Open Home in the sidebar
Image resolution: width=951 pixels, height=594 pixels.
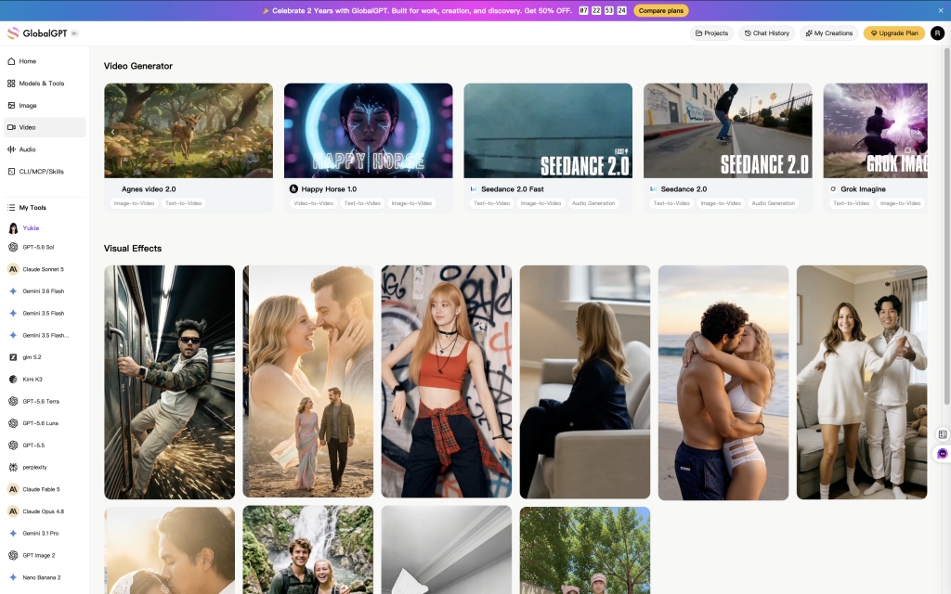pyautogui.click(x=45, y=61)
